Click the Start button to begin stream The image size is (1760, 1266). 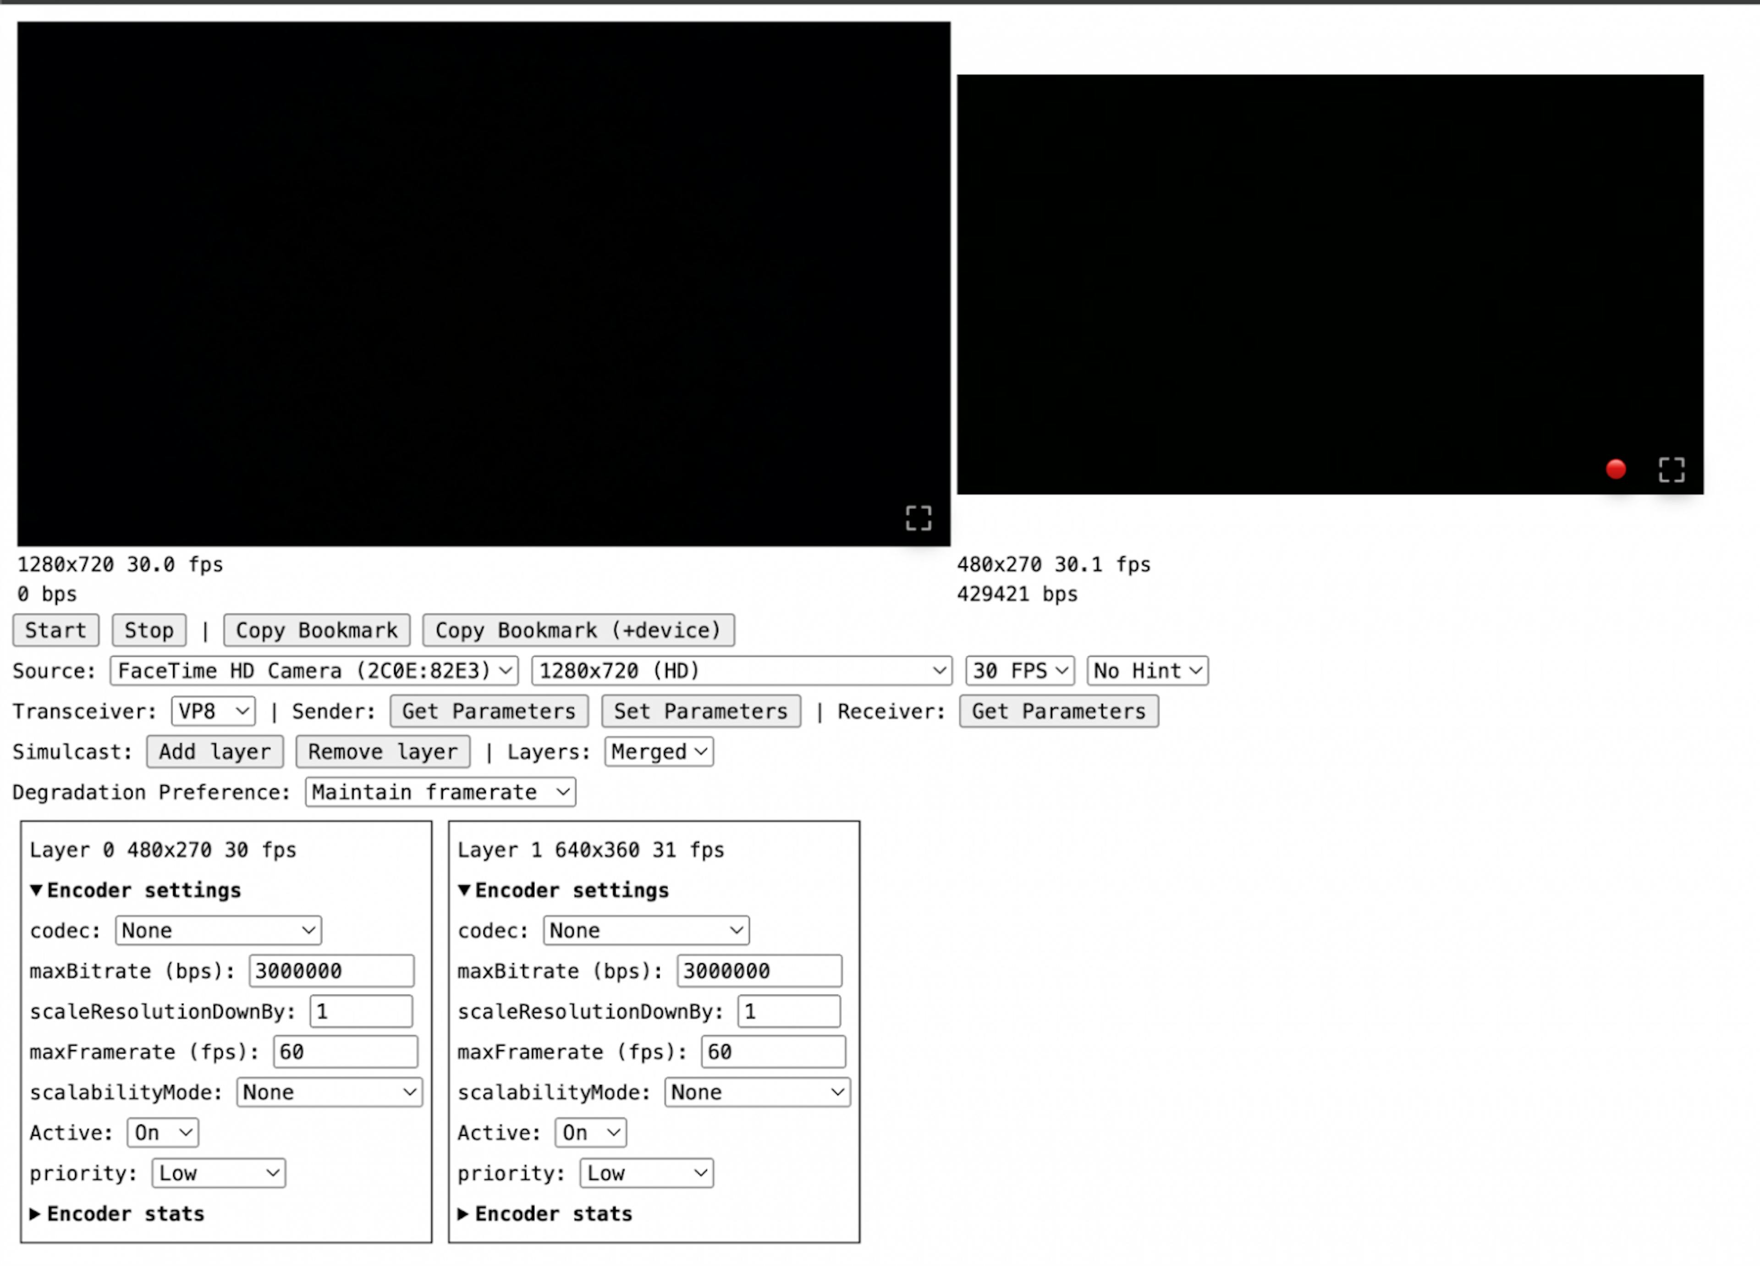pyautogui.click(x=55, y=630)
